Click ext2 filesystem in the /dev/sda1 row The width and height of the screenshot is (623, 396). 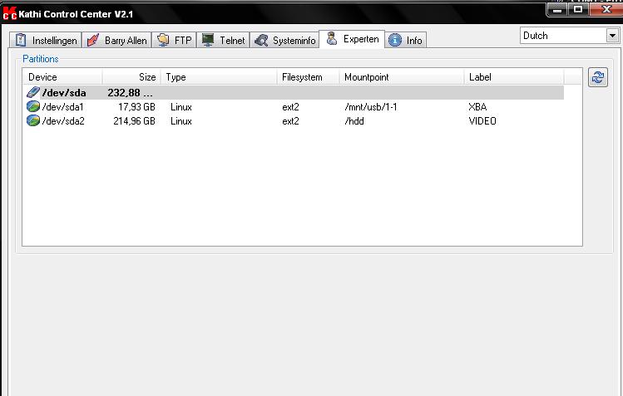point(290,107)
